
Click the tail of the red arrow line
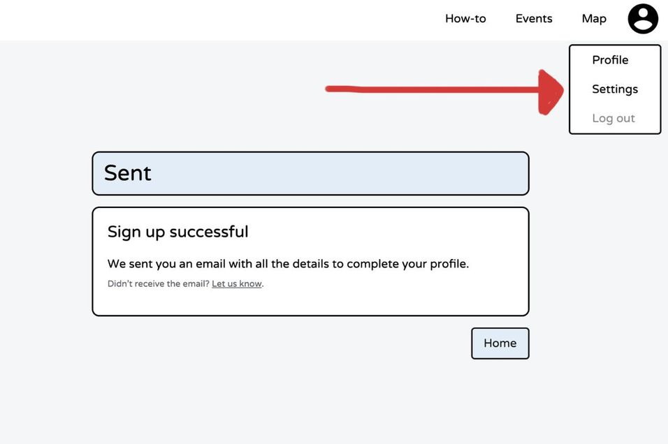(337, 89)
